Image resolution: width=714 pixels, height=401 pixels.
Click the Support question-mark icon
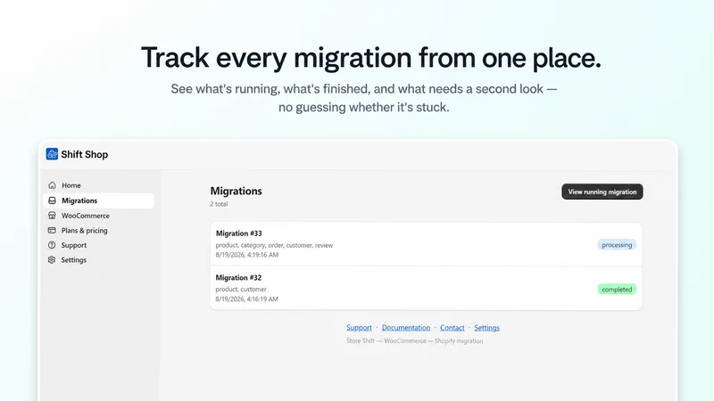pyautogui.click(x=52, y=245)
